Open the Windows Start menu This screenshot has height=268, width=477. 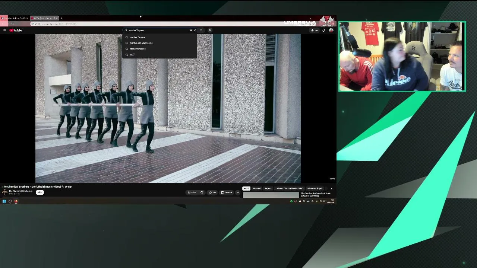click(x=4, y=201)
